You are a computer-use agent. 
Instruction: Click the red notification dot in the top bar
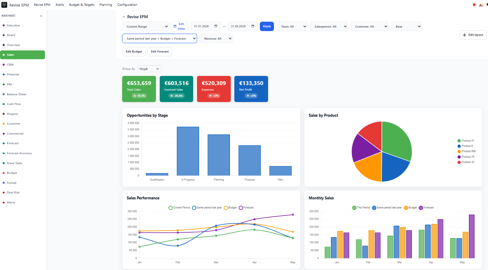click(x=474, y=5)
